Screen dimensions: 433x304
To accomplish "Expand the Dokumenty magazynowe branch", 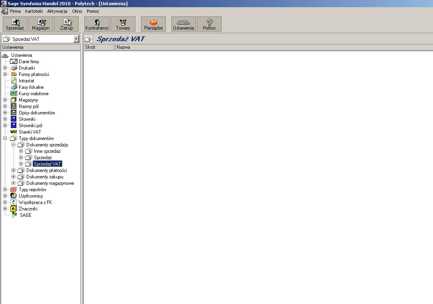I will click(13, 183).
